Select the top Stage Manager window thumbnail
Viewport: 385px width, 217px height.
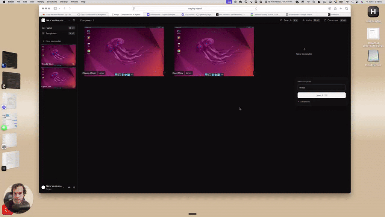pyautogui.click(x=10, y=60)
